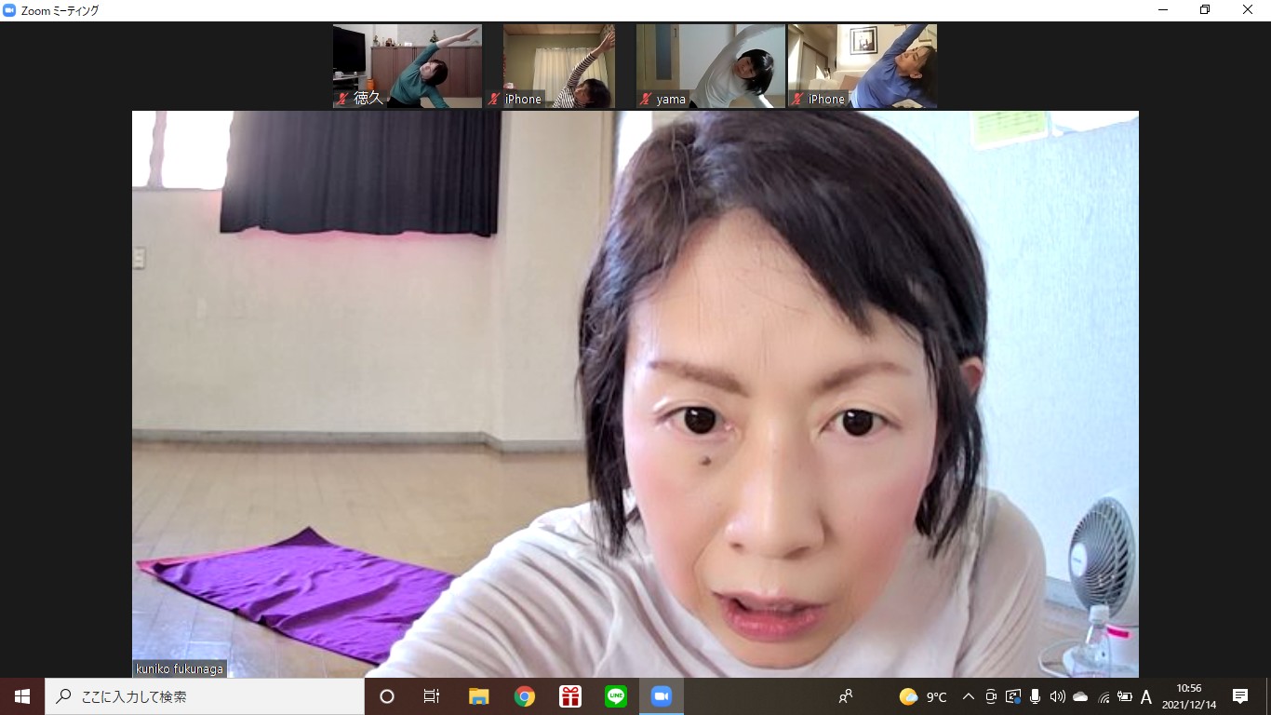The width and height of the screenshot is (1271, 715).
Task: Click the microphone in-use tray icon
Action: point(1036,696)
